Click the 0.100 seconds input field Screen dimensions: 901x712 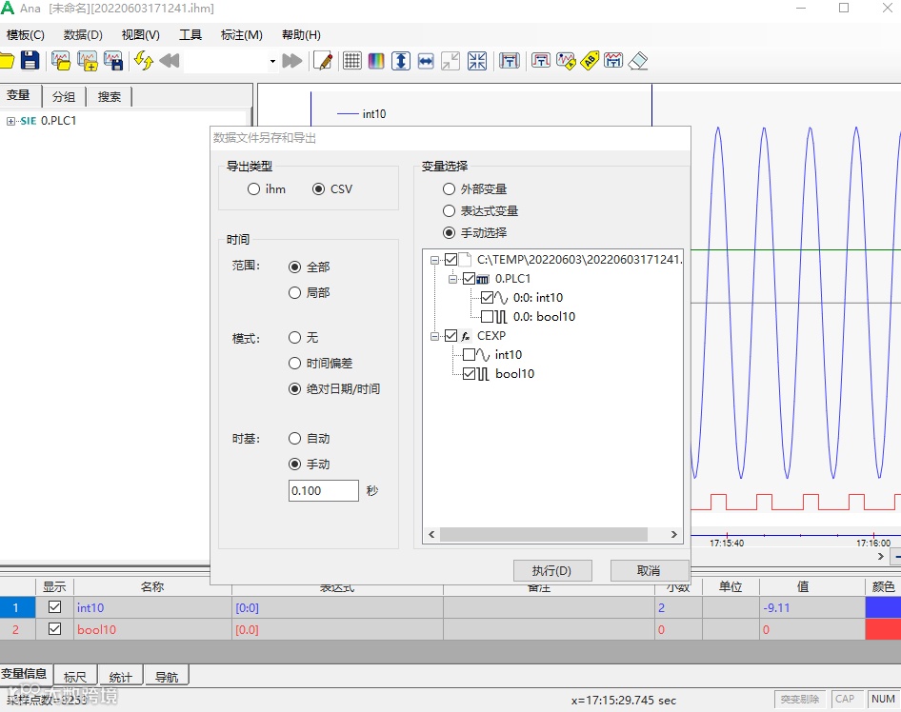click(x=324, y=491)
